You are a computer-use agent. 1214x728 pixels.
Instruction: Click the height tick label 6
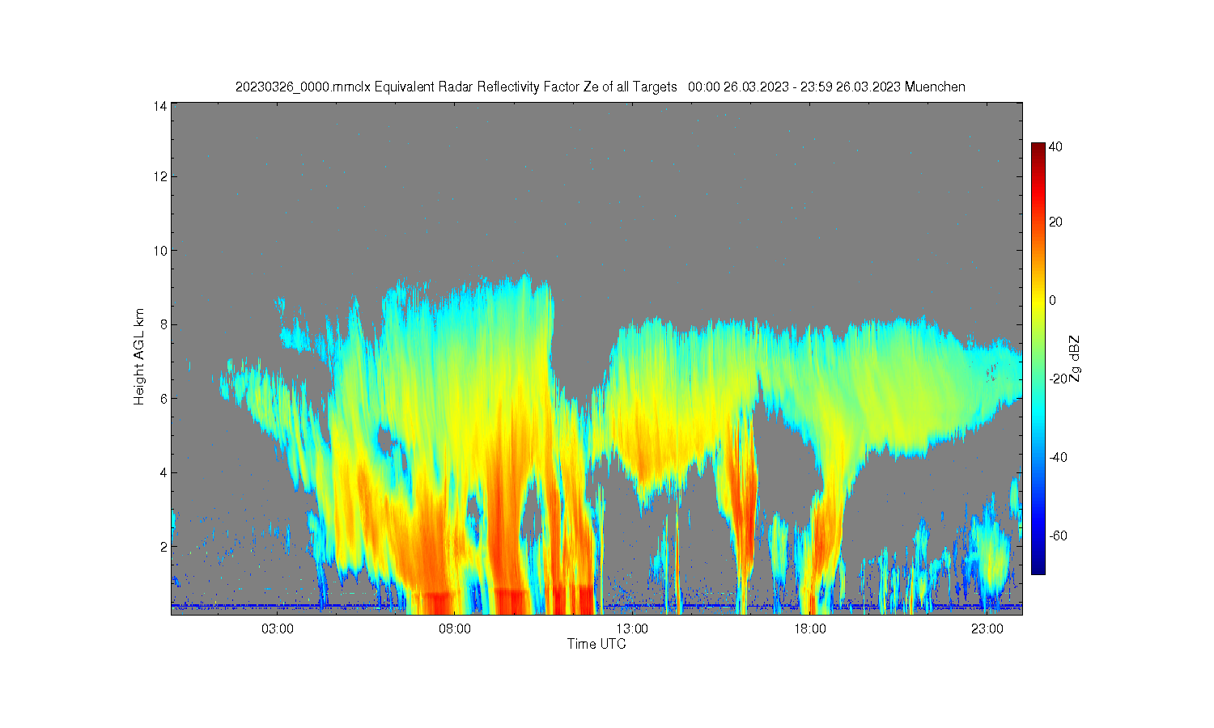[164, 399]
